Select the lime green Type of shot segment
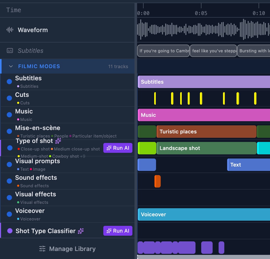This screenshot has height=259, width=270. tap(147, 148)
